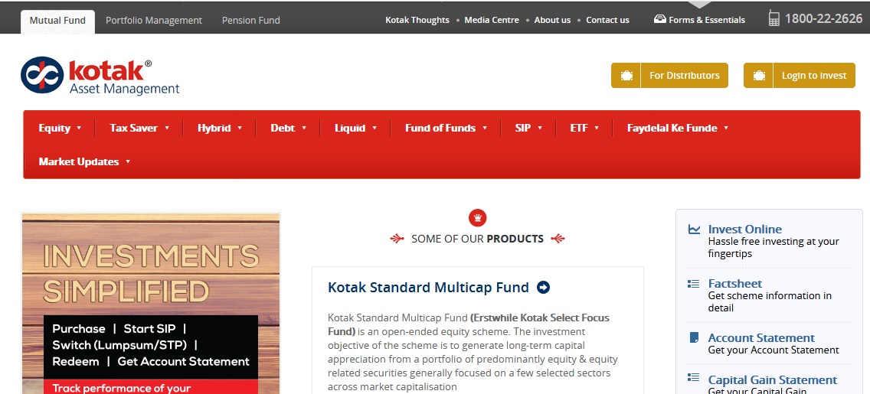Click the red crown icon above products heading
The width and height of the screenshot is (870, 394).
(x=477, y=217)
